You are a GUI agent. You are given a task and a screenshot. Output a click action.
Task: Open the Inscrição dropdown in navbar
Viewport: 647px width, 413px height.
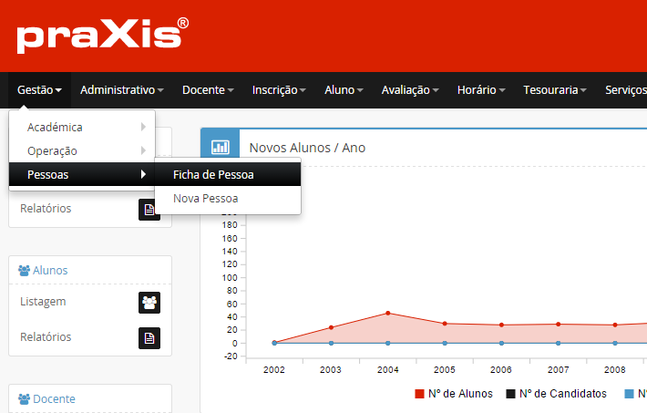[278, 90]
